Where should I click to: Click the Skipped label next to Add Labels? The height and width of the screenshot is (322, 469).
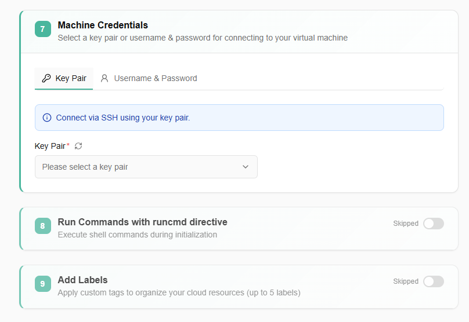[405, 281]
